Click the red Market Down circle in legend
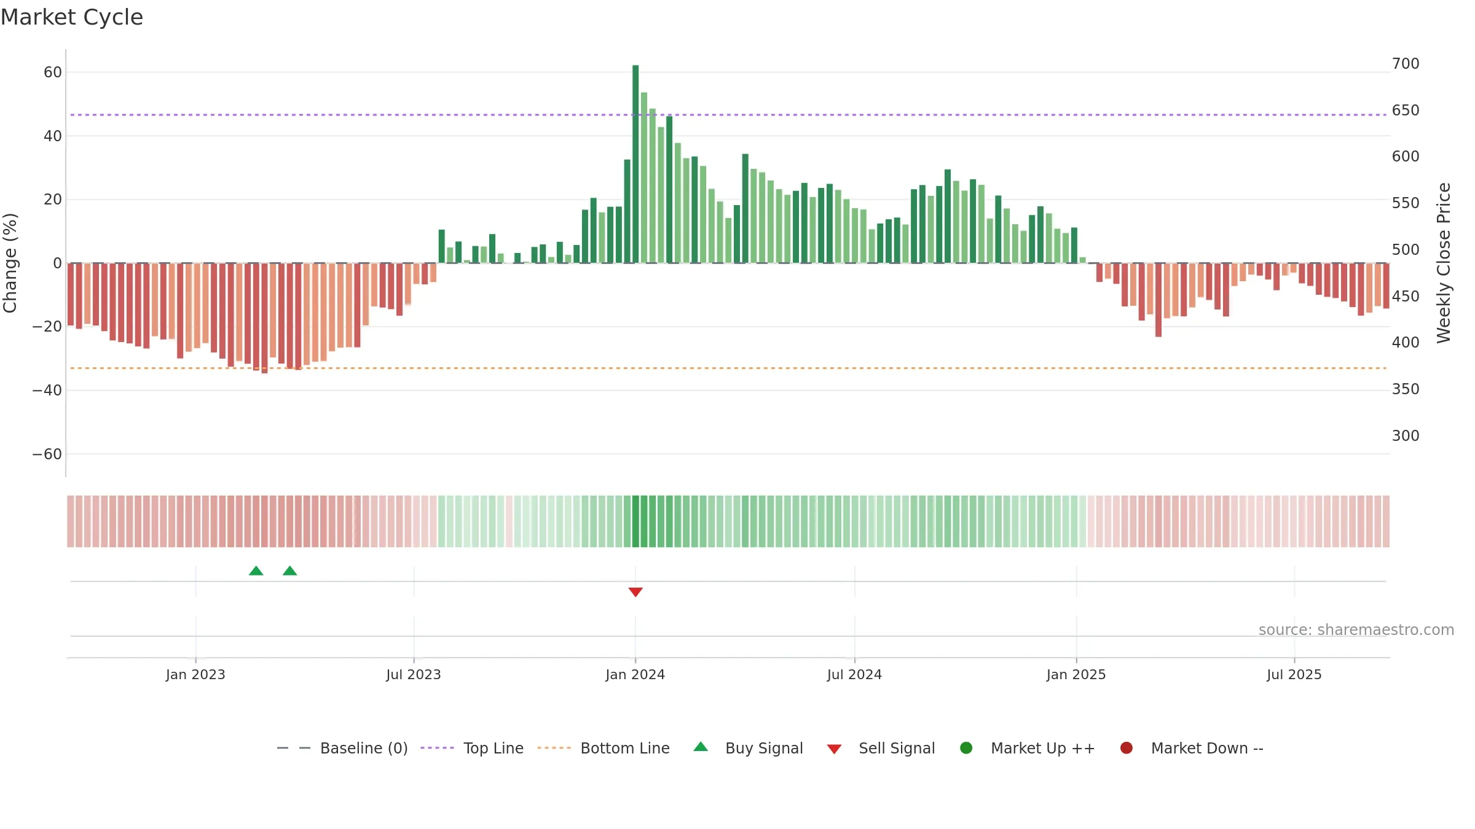This screenshot has width=1475, height=829. [1127, 748]
